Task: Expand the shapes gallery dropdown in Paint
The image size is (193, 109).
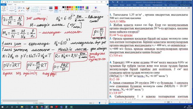Action: coord(40,11)
